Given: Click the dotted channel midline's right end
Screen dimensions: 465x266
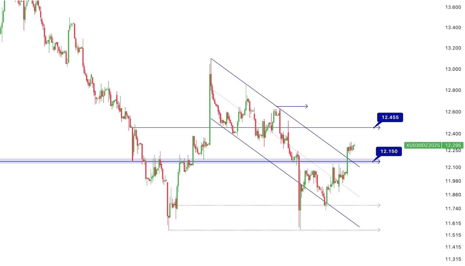Looking at the screenshot, I should coord(359,197).
